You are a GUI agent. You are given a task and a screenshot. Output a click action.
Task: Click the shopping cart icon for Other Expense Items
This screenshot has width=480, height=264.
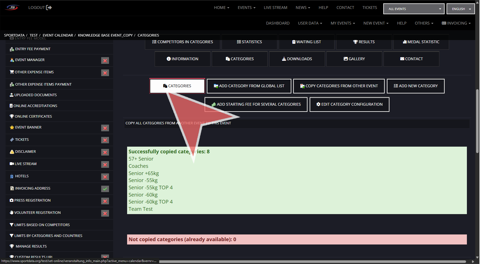12,72
